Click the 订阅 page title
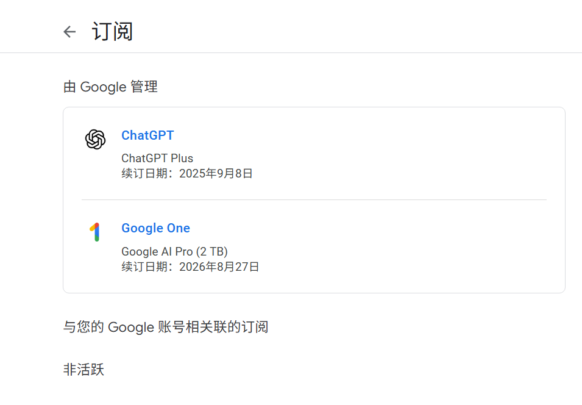Screen dimensions: 582x405 (113, 32)
